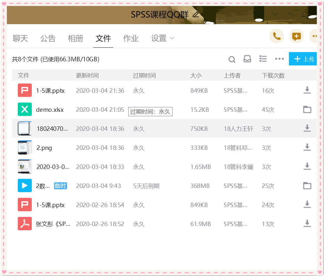Open folder location for demo.xlsx

(307, 109)
